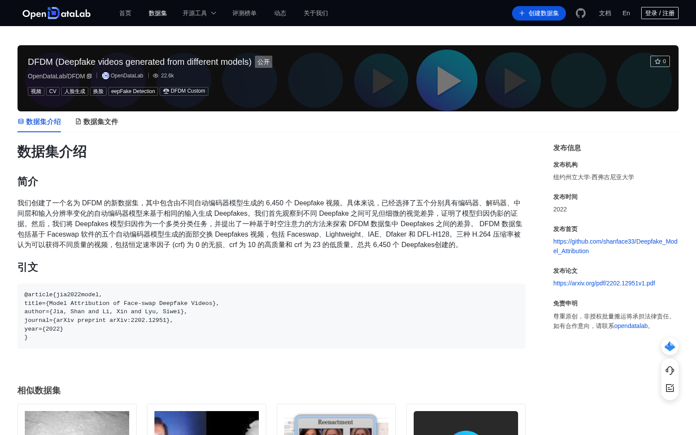Click the opendatalab contact link

coord(631,326)
